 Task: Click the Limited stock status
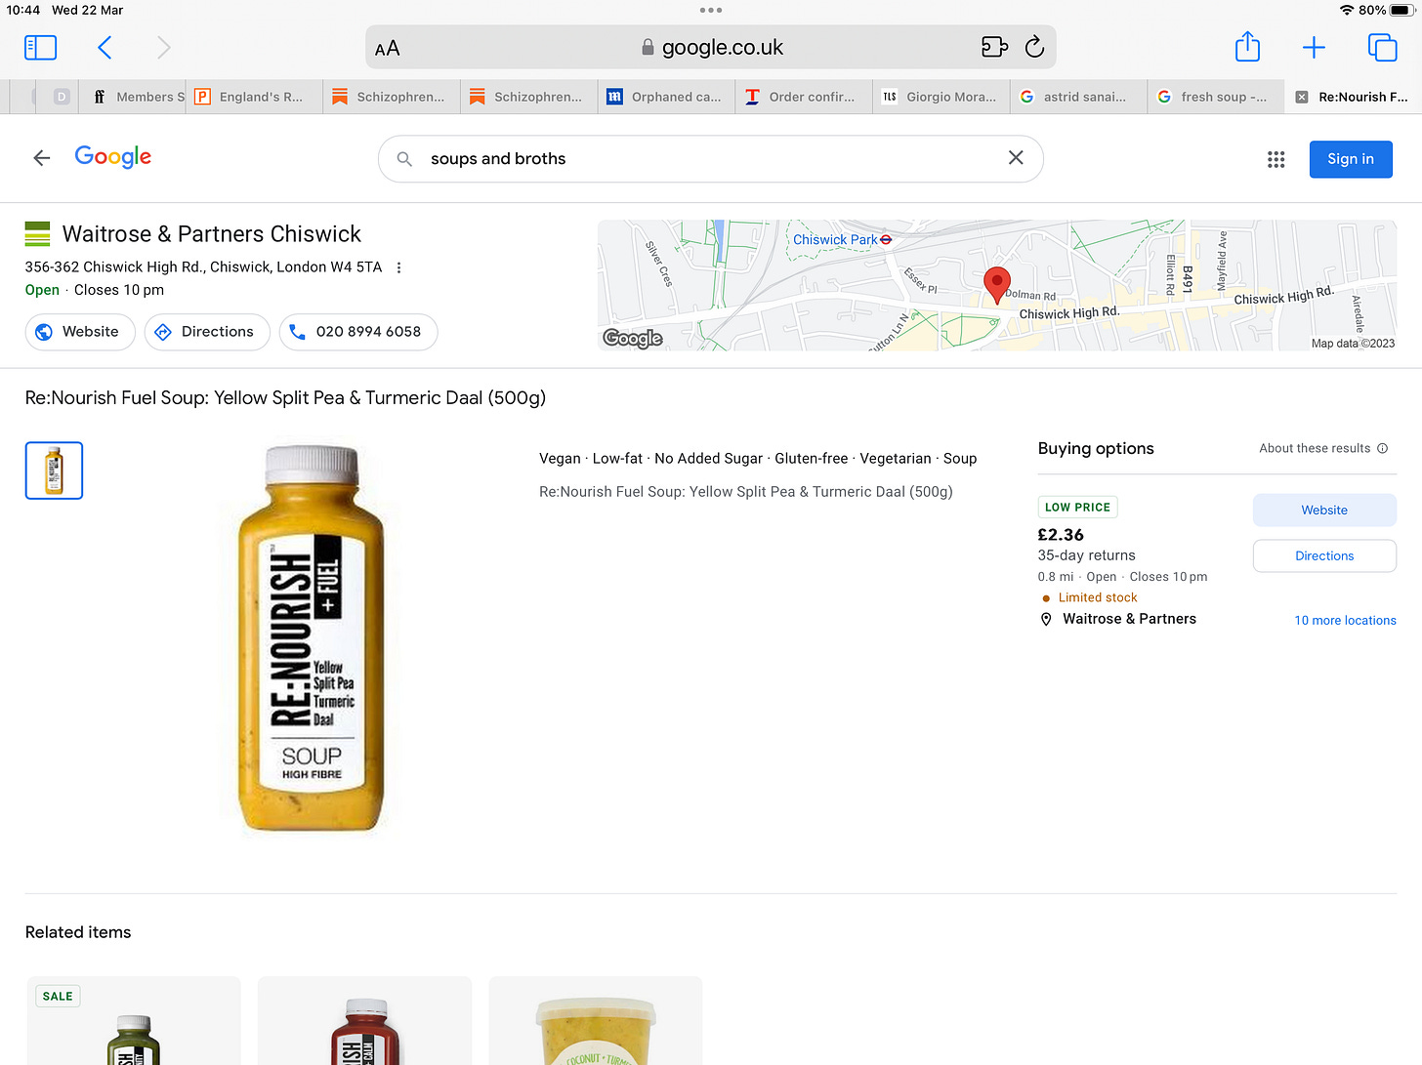click(x=1098, y=597)
